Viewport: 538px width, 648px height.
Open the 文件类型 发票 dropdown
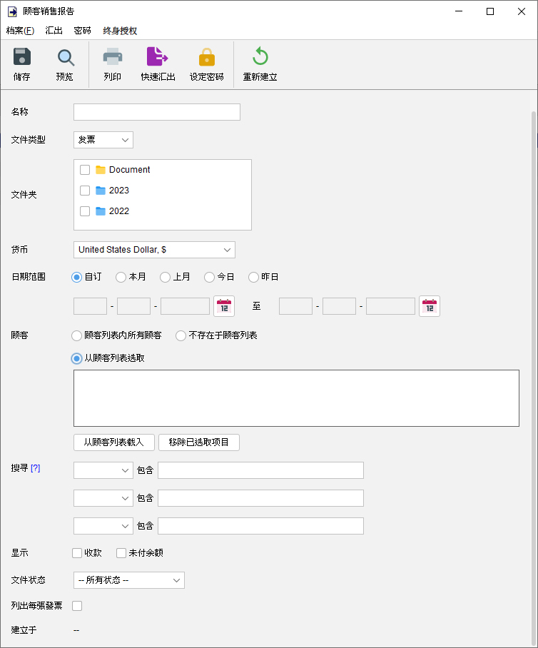103,140
